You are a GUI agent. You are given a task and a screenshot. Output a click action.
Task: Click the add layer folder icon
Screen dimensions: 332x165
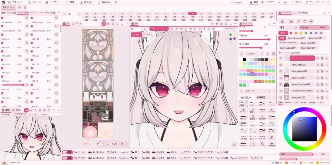291,21
